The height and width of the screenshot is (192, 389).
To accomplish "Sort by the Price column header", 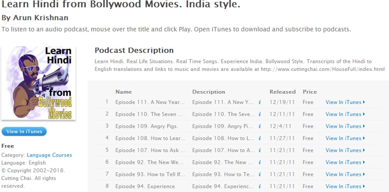I will 310,92.
